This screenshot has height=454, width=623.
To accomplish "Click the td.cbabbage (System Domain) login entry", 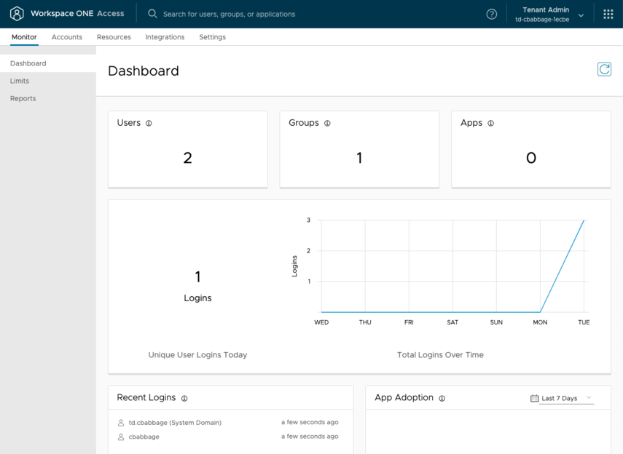I will [x=175, y=423].
